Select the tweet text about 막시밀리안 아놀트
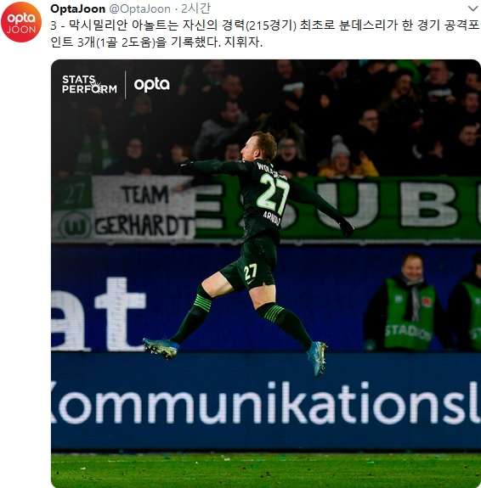Viewport: 481px width, 488px height. (x=264, y=34)
